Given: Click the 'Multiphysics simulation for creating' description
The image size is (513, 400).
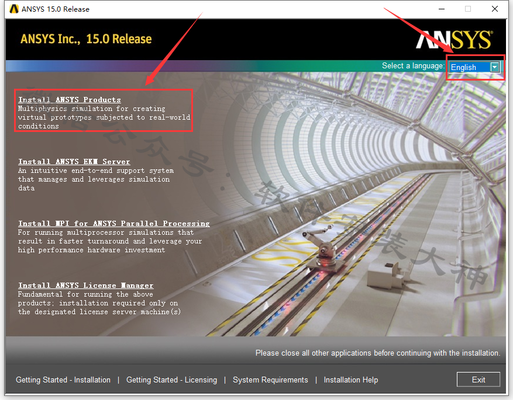Looking at the screenshot, I should 104,117.
